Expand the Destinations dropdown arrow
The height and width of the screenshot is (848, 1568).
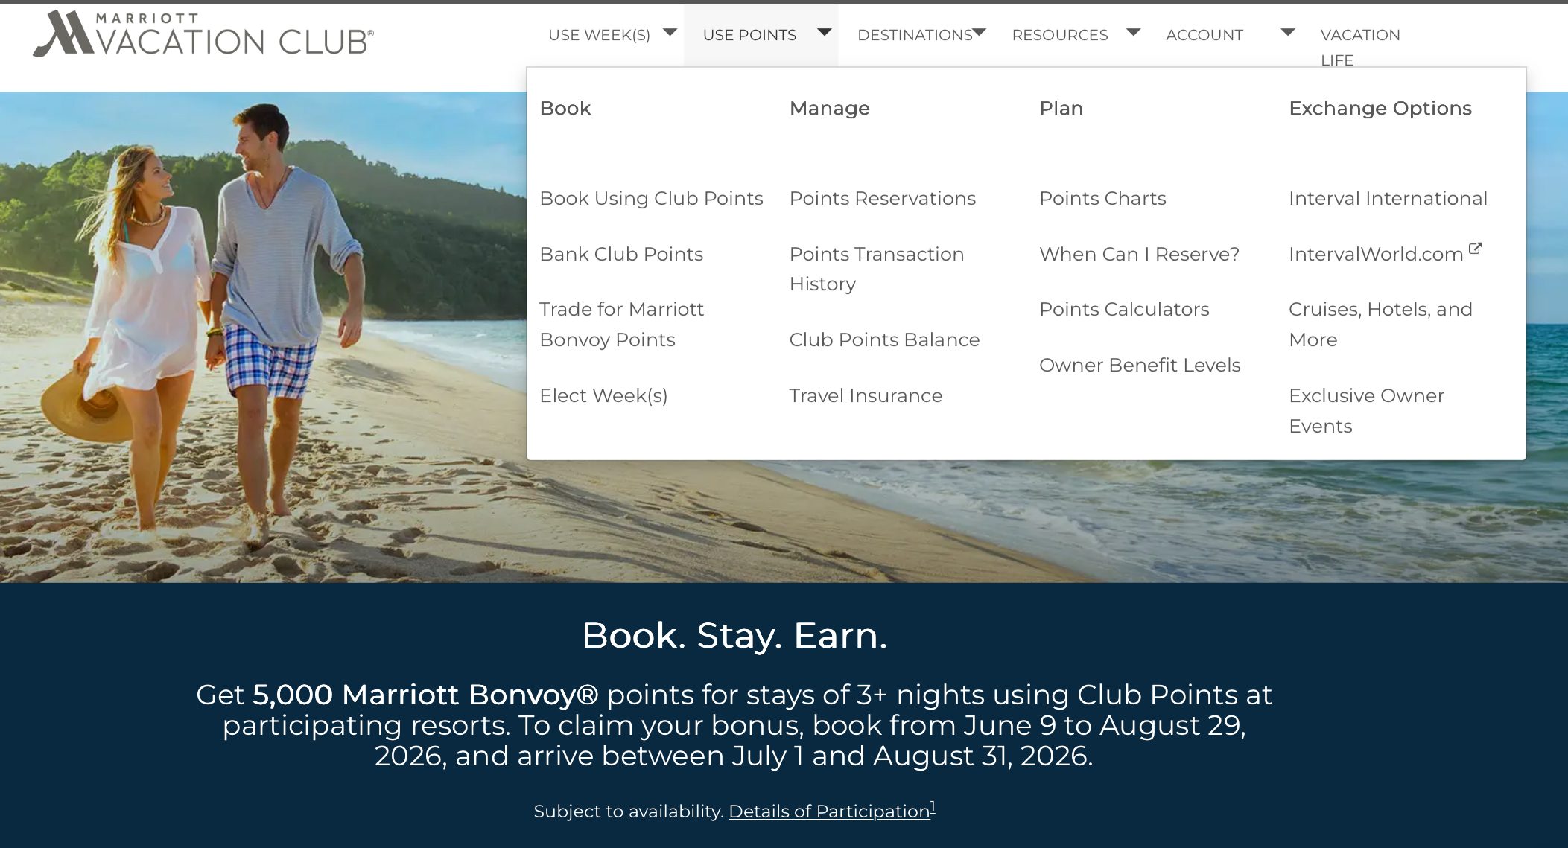[980, 32]
